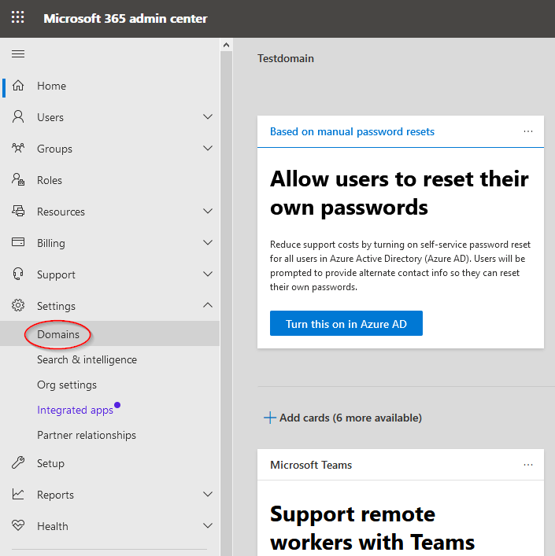The width and height of the screenshot is (555, 556).
Task: Expand the Health section chevron
Action: (x=208, y=526)
